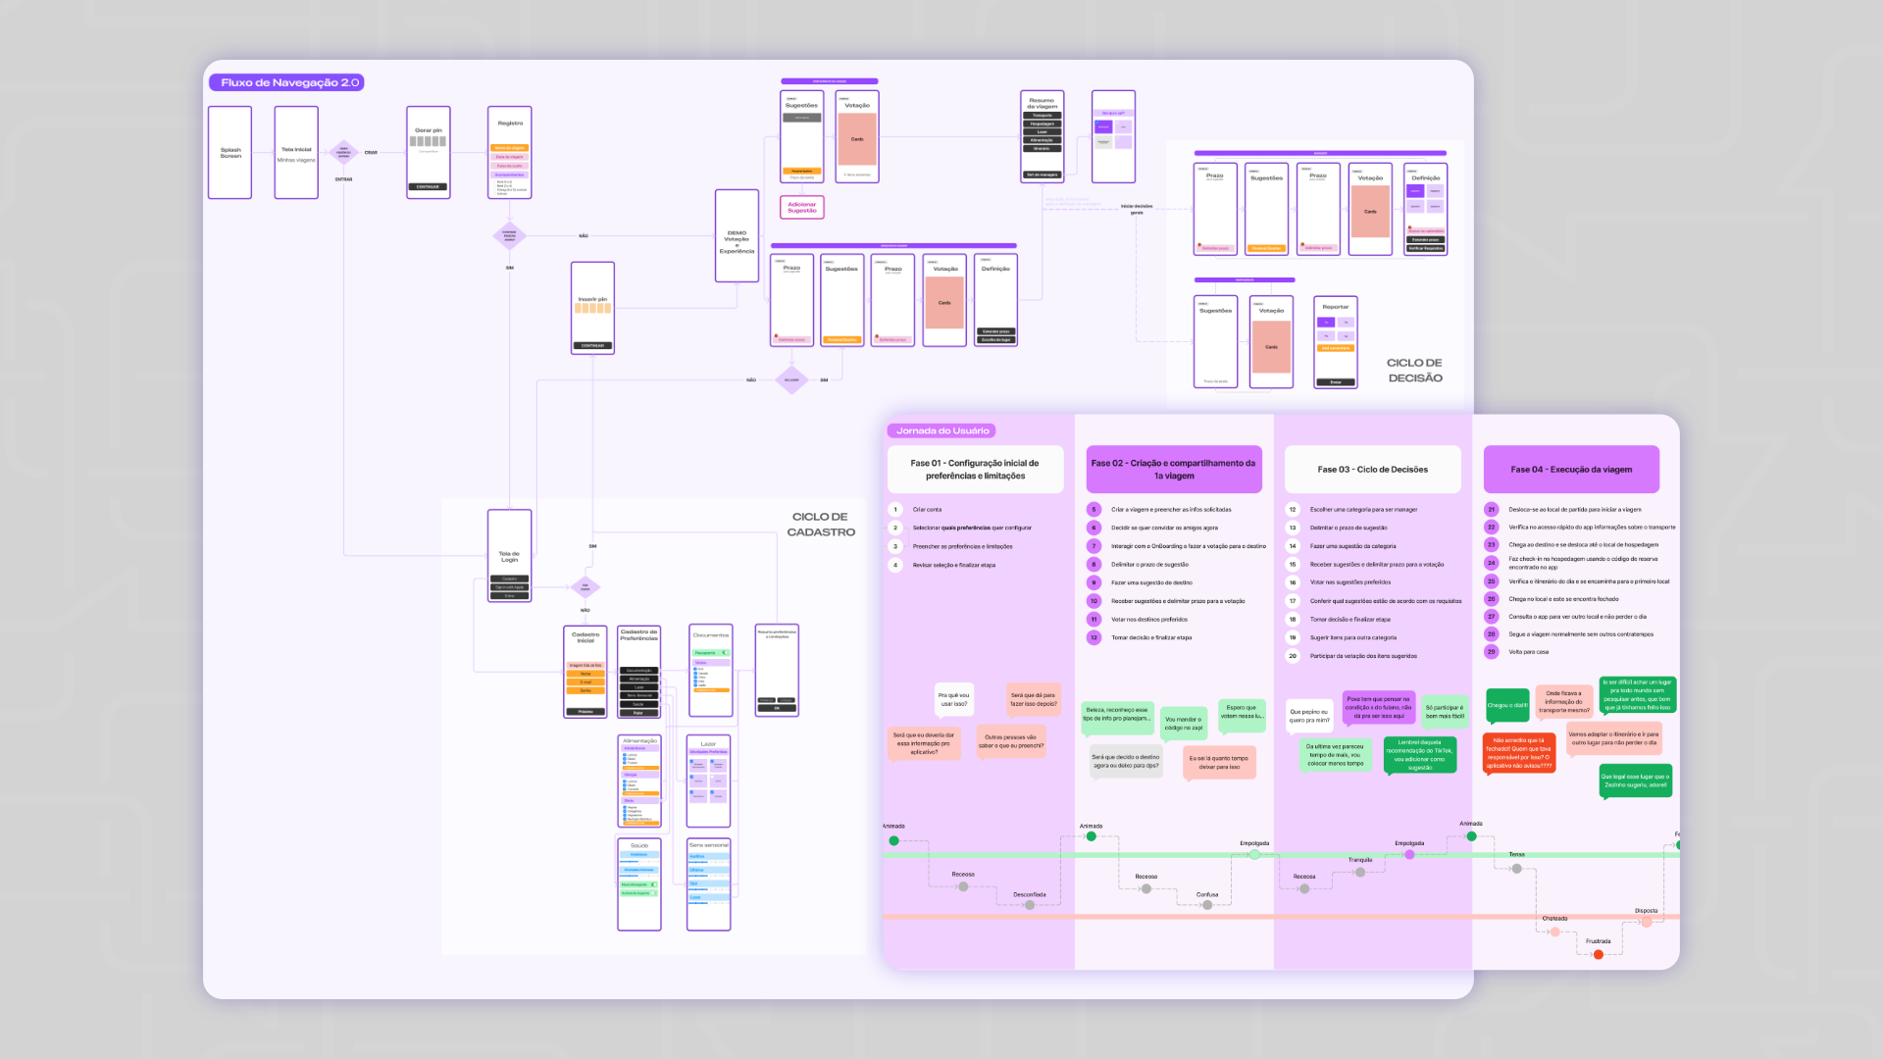Click the Jornada do Usuário title label

[941, 430]
